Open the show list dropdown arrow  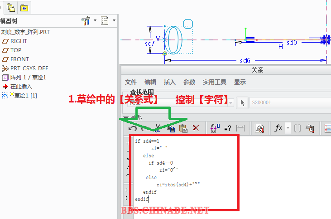[114, 20]
